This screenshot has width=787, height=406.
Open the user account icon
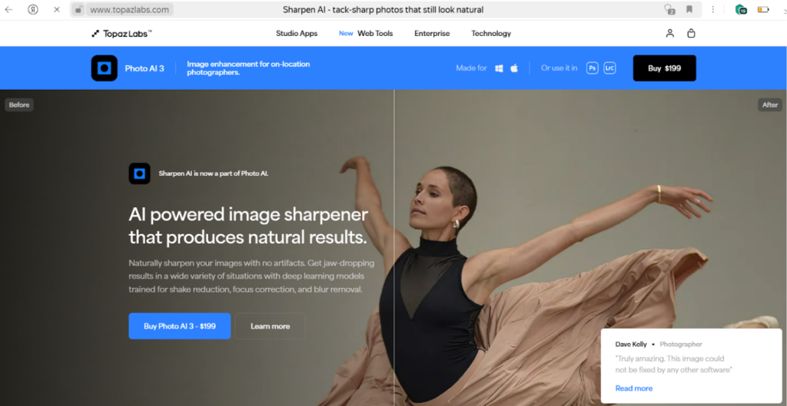(x=670, y=34)
